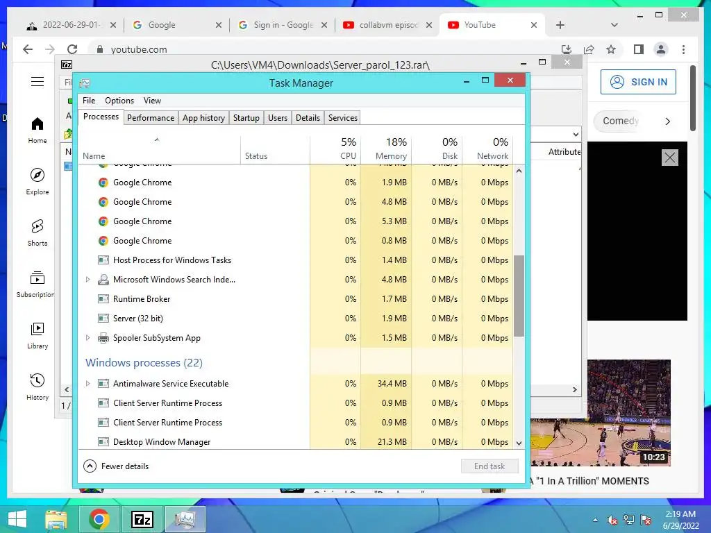The height and width of the screenshot is (533, 711).
Task: Expand the Spooler SubSystem App row
Action: pos(88,338)
